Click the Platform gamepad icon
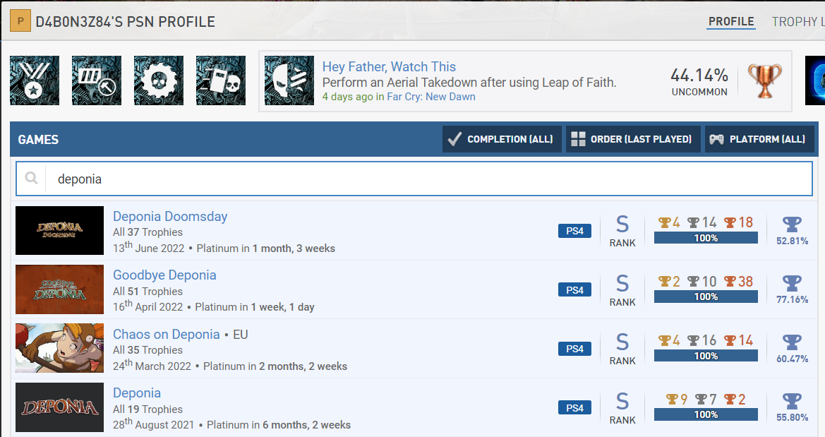Viewport: 825px width, 437px height. click(x=716, y=140)
